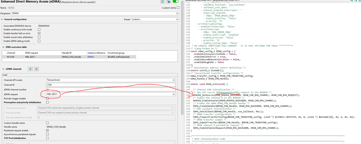Uncheck Peripheral request enable

point(47,130)
